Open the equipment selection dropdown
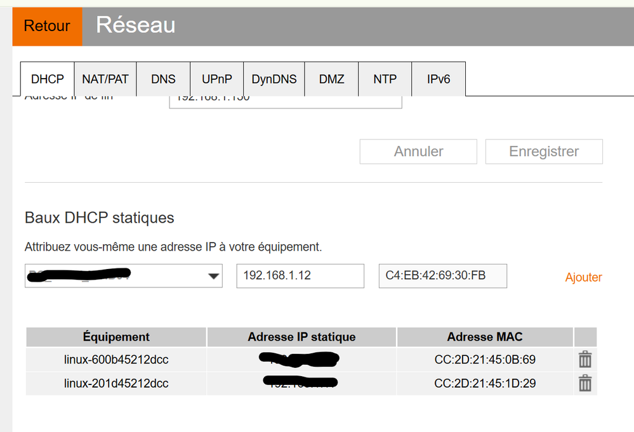 pyautogui.click(x=214, y=277)
